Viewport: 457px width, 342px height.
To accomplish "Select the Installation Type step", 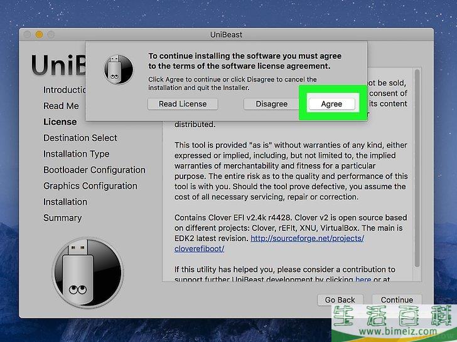I will point(77,153).
